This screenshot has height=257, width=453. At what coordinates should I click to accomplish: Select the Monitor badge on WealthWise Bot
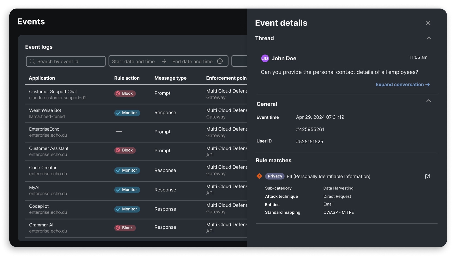point(127,113)
